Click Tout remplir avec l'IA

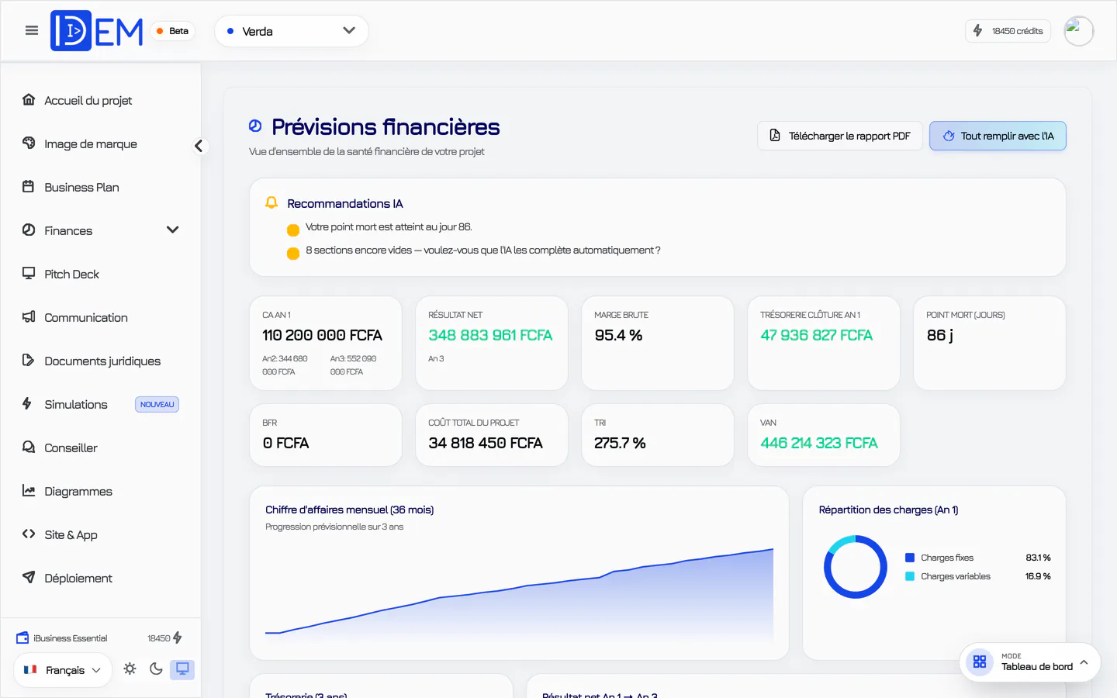(998, 136)
